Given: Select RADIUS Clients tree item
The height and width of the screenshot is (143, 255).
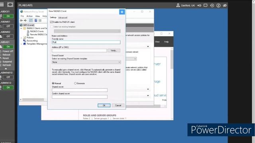Looking at the screenshot, I should pos(37,31).
